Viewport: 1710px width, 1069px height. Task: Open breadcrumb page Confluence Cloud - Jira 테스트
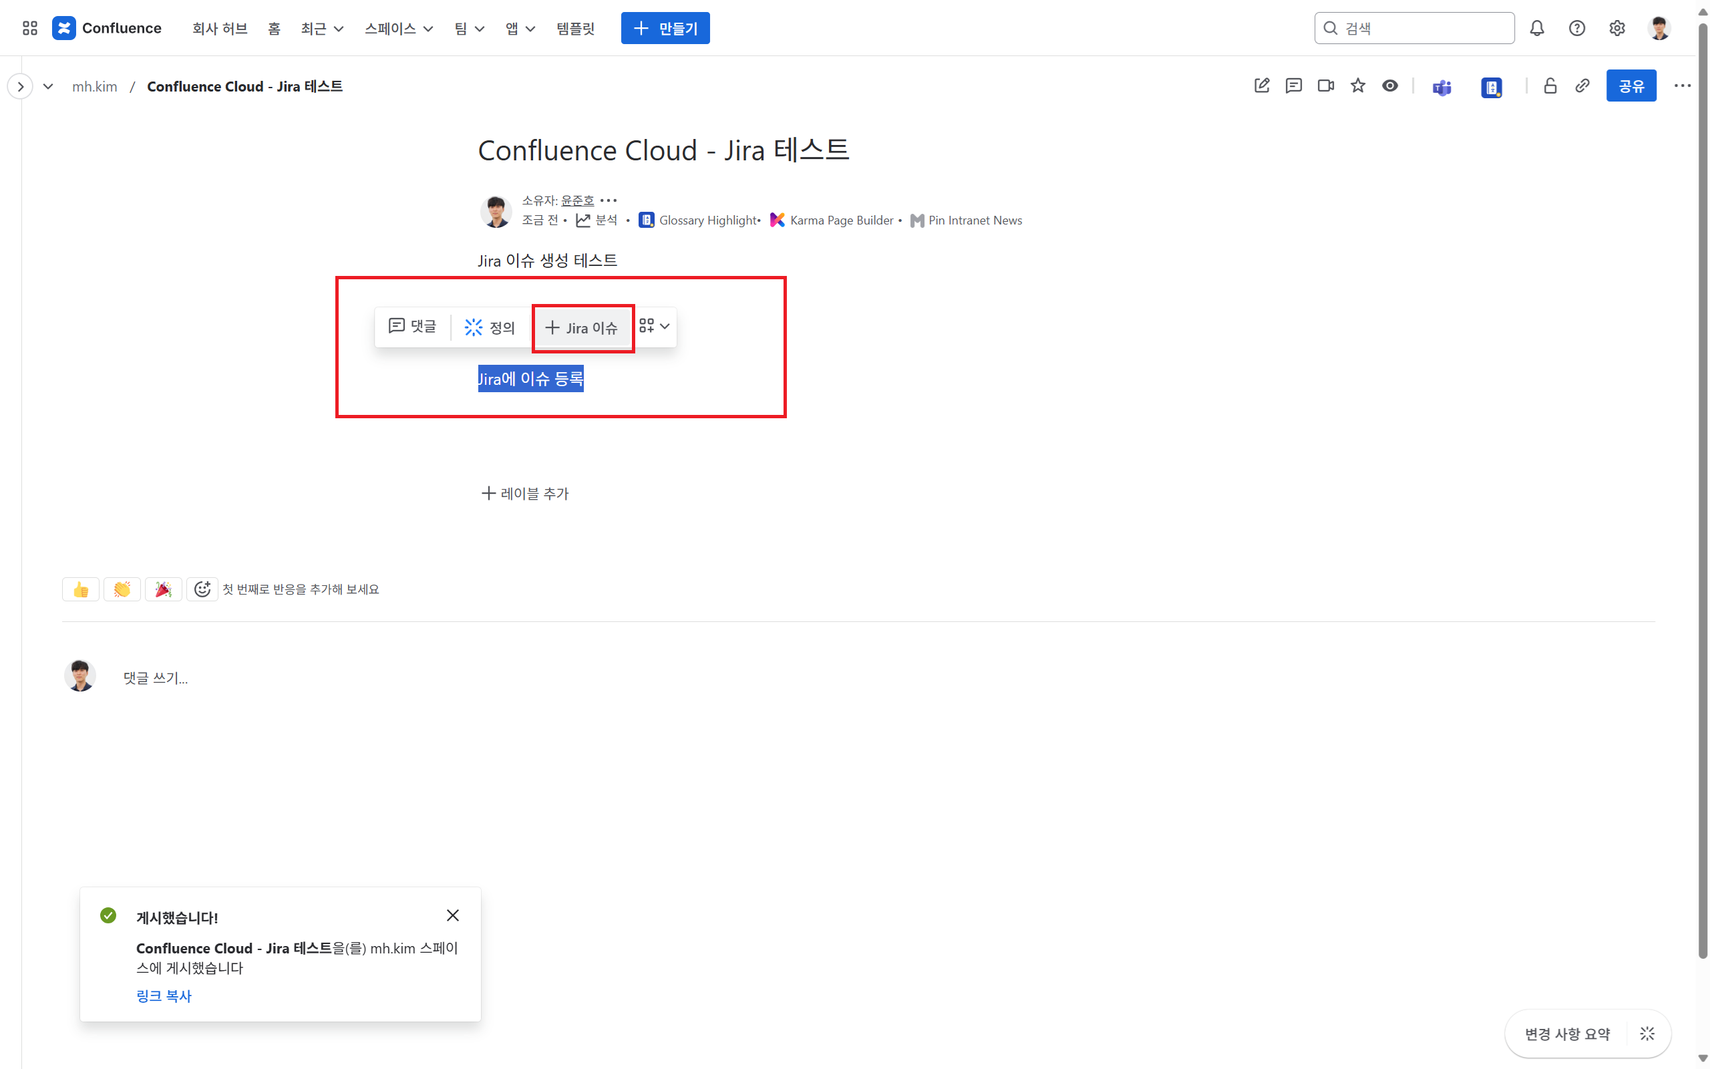click(244, 86)
